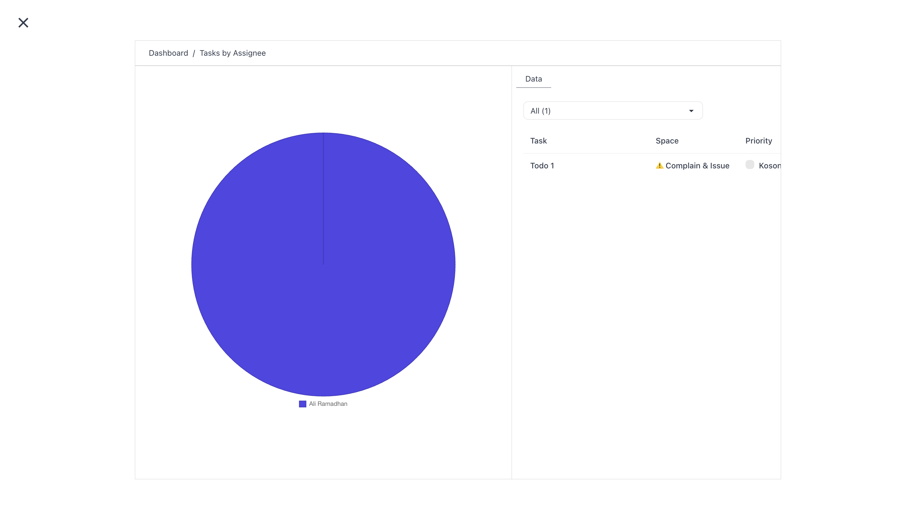Click the Tasks by Assignee breadcrumb

pyautogui.click(x=232, y=53)
